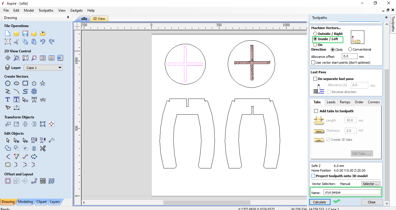Open the vector Selector dialog

(371, 184)
